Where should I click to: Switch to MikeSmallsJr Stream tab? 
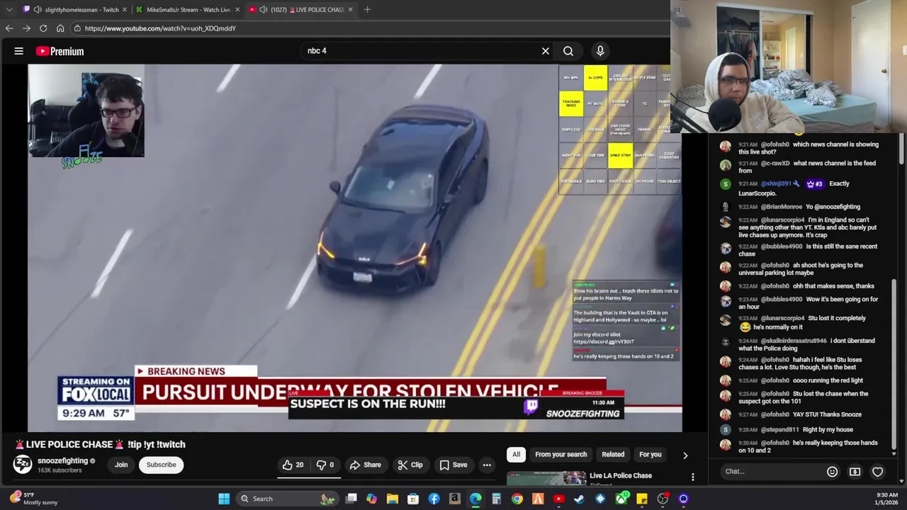click(188, 9)
